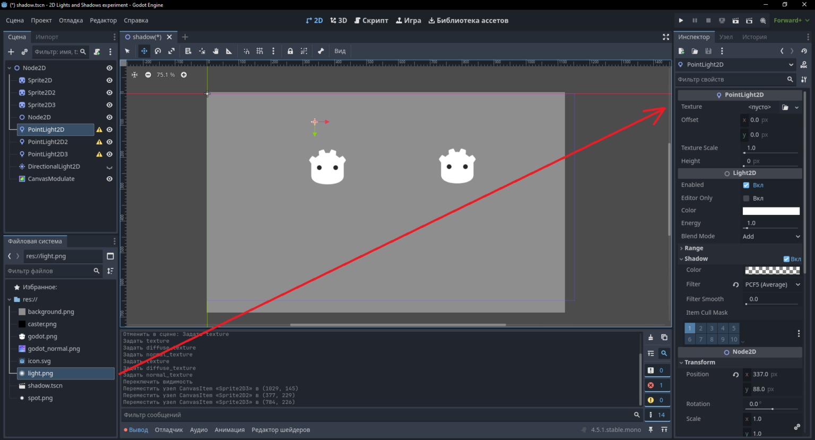Attach a script using the Scene dock icon
Image resolution: width=815 pixels, height=440 pixels.
coord(97,52)
